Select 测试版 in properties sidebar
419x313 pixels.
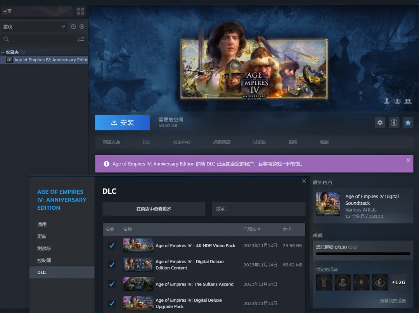62,249
